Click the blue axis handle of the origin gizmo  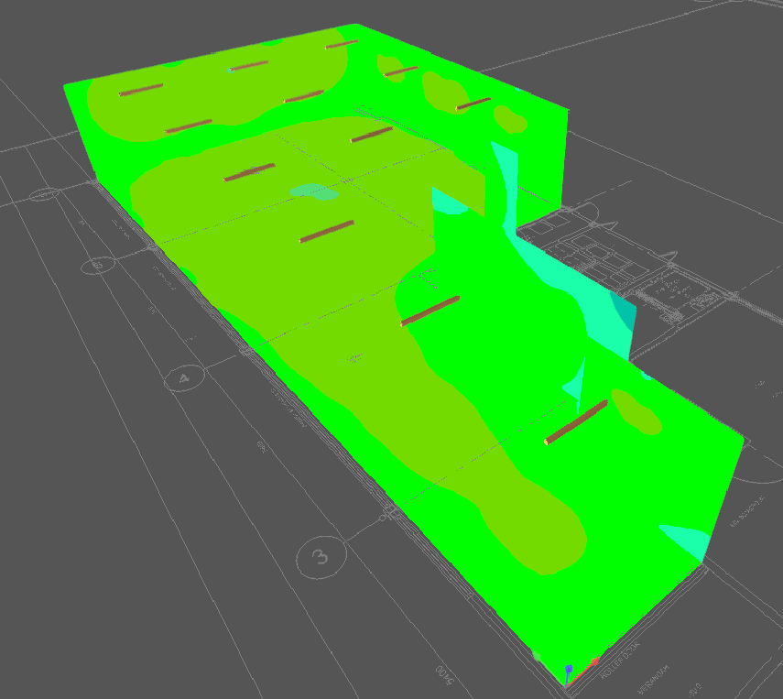click(569, 669)
